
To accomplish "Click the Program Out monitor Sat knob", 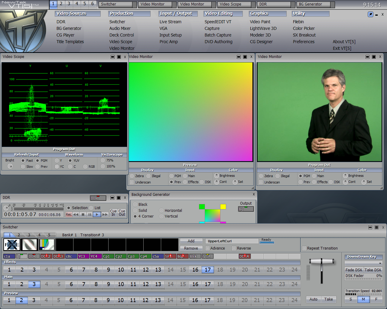I will coord(364,182).
